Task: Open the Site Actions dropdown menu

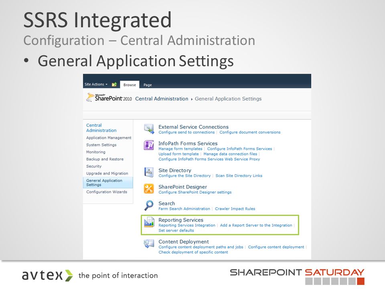Action: coord(96,84)
